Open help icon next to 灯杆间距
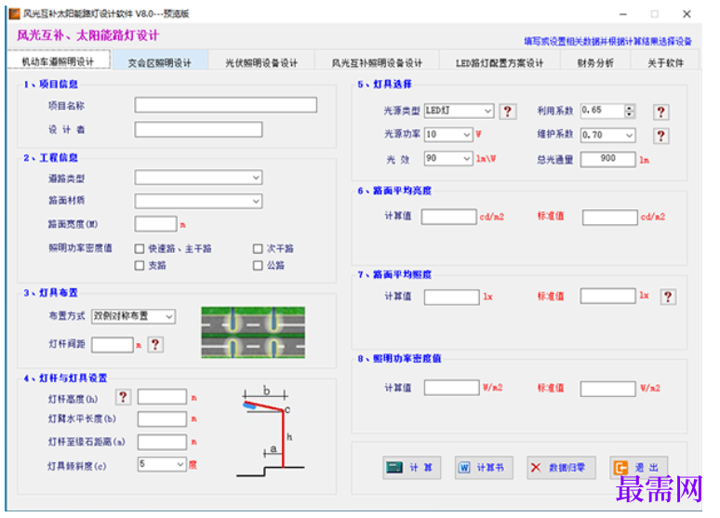This screenshot has height=518, width=720. click(x=155, y=344)
